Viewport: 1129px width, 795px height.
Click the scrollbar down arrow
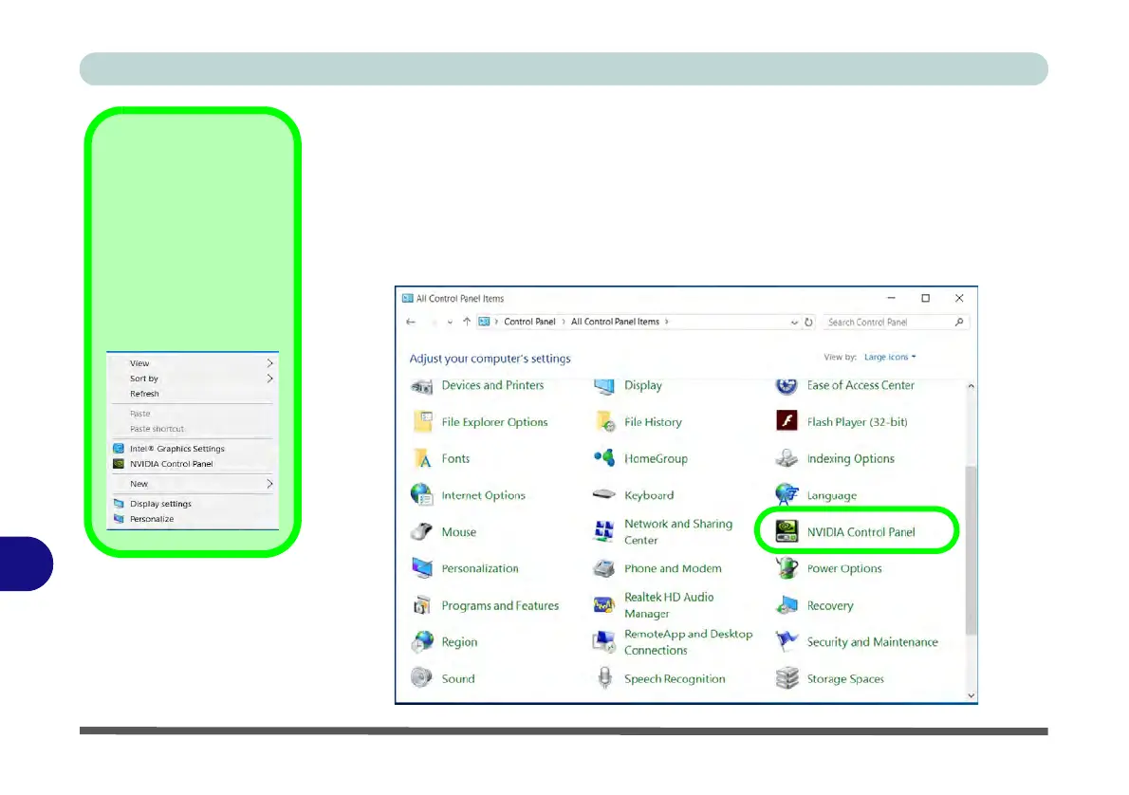tap(971, 694)
